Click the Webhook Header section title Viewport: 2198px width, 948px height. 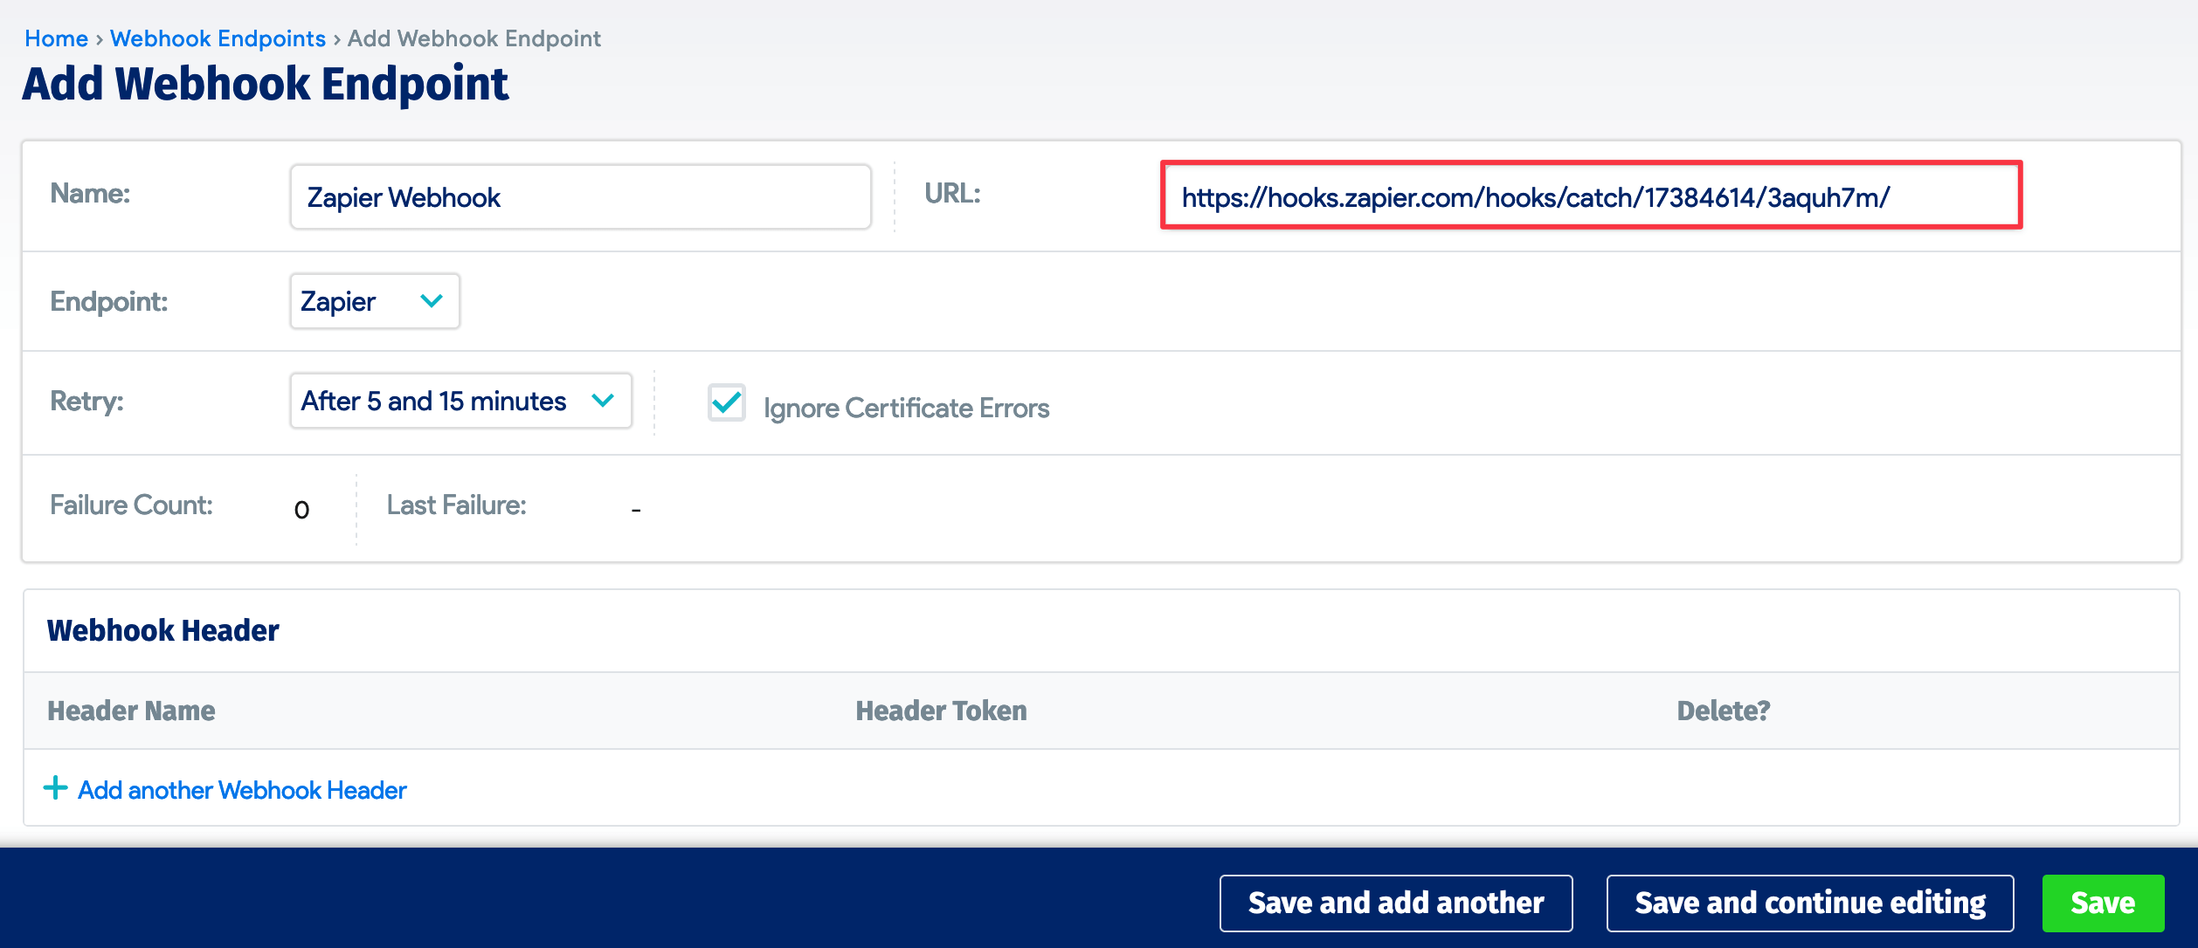tap(162, 629)
